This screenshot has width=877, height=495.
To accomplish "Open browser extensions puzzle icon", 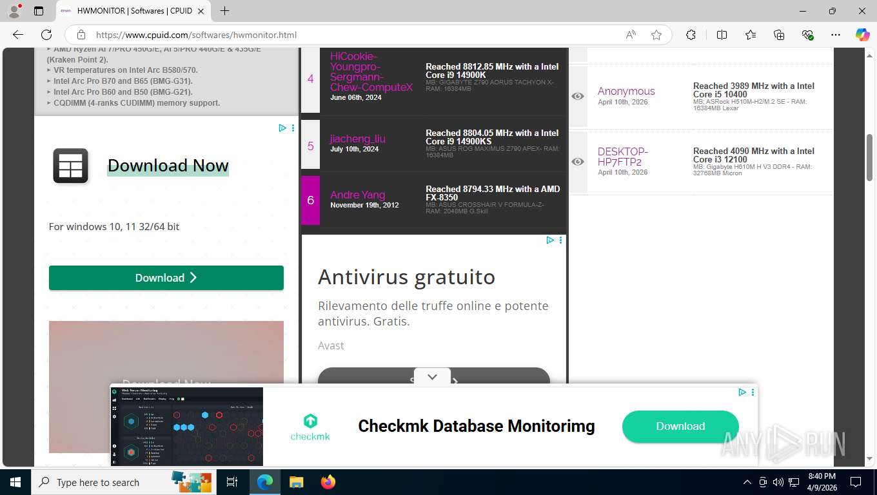I will click(691, 35).
